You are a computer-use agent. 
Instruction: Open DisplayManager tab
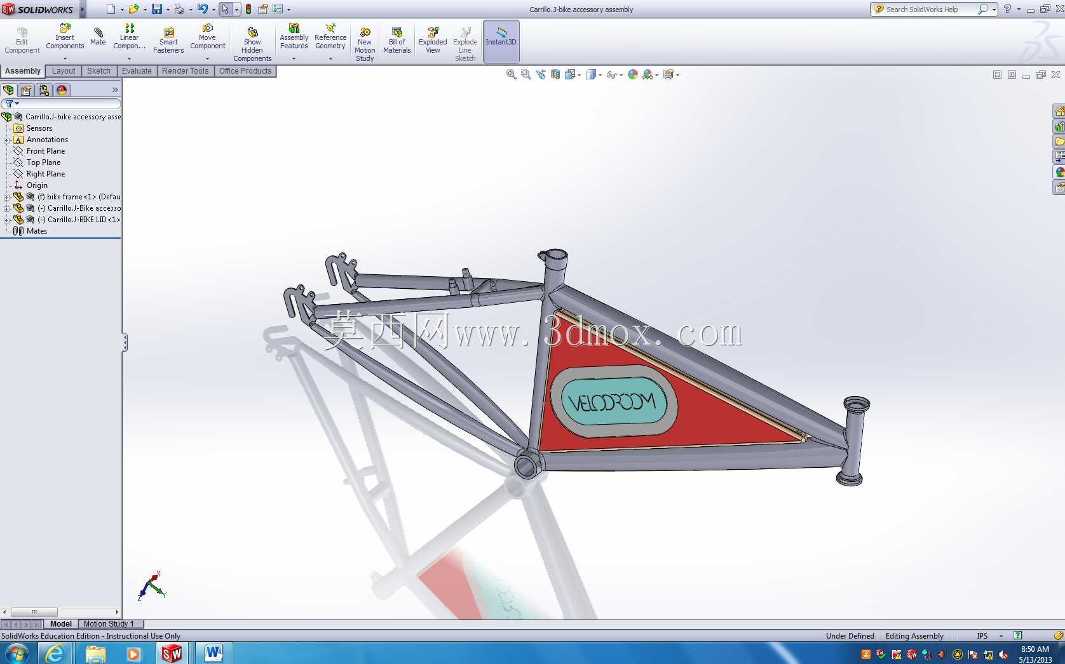pyautogui.click(x=62, y=90)
